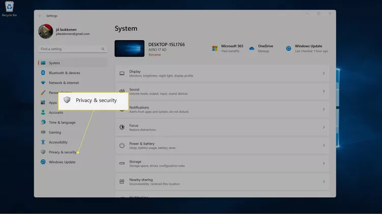Open Accounts in the sidebar
This screenshot has width=382, height=214.
[56, 113]
